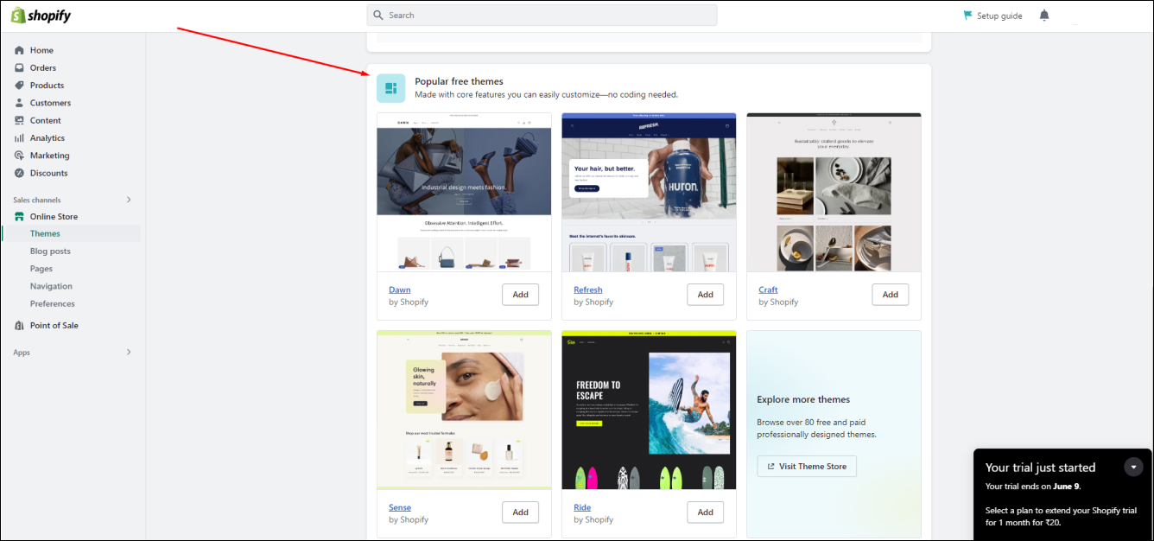Open the Refresh theme link

pyautogui.click(x=588, y=290)
